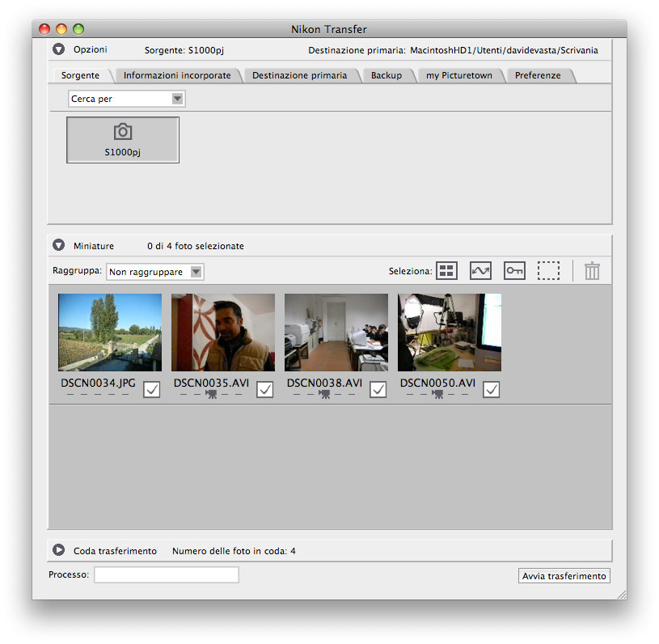
Task: Toggle the checkbox for DSCN0050.AVI
Action: (491, 389)
